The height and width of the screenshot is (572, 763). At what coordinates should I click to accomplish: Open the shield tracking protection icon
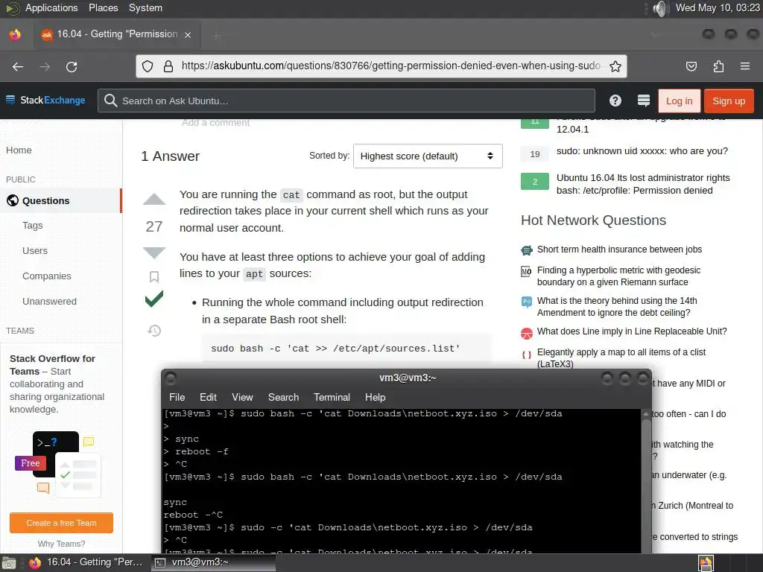click(148, 66)
